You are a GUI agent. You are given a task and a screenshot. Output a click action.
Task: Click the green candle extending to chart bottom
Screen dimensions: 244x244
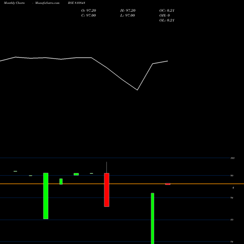click(152, 218)
